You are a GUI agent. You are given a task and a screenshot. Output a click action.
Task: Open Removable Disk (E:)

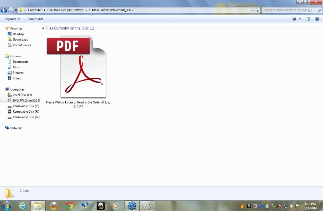point(26,106)
